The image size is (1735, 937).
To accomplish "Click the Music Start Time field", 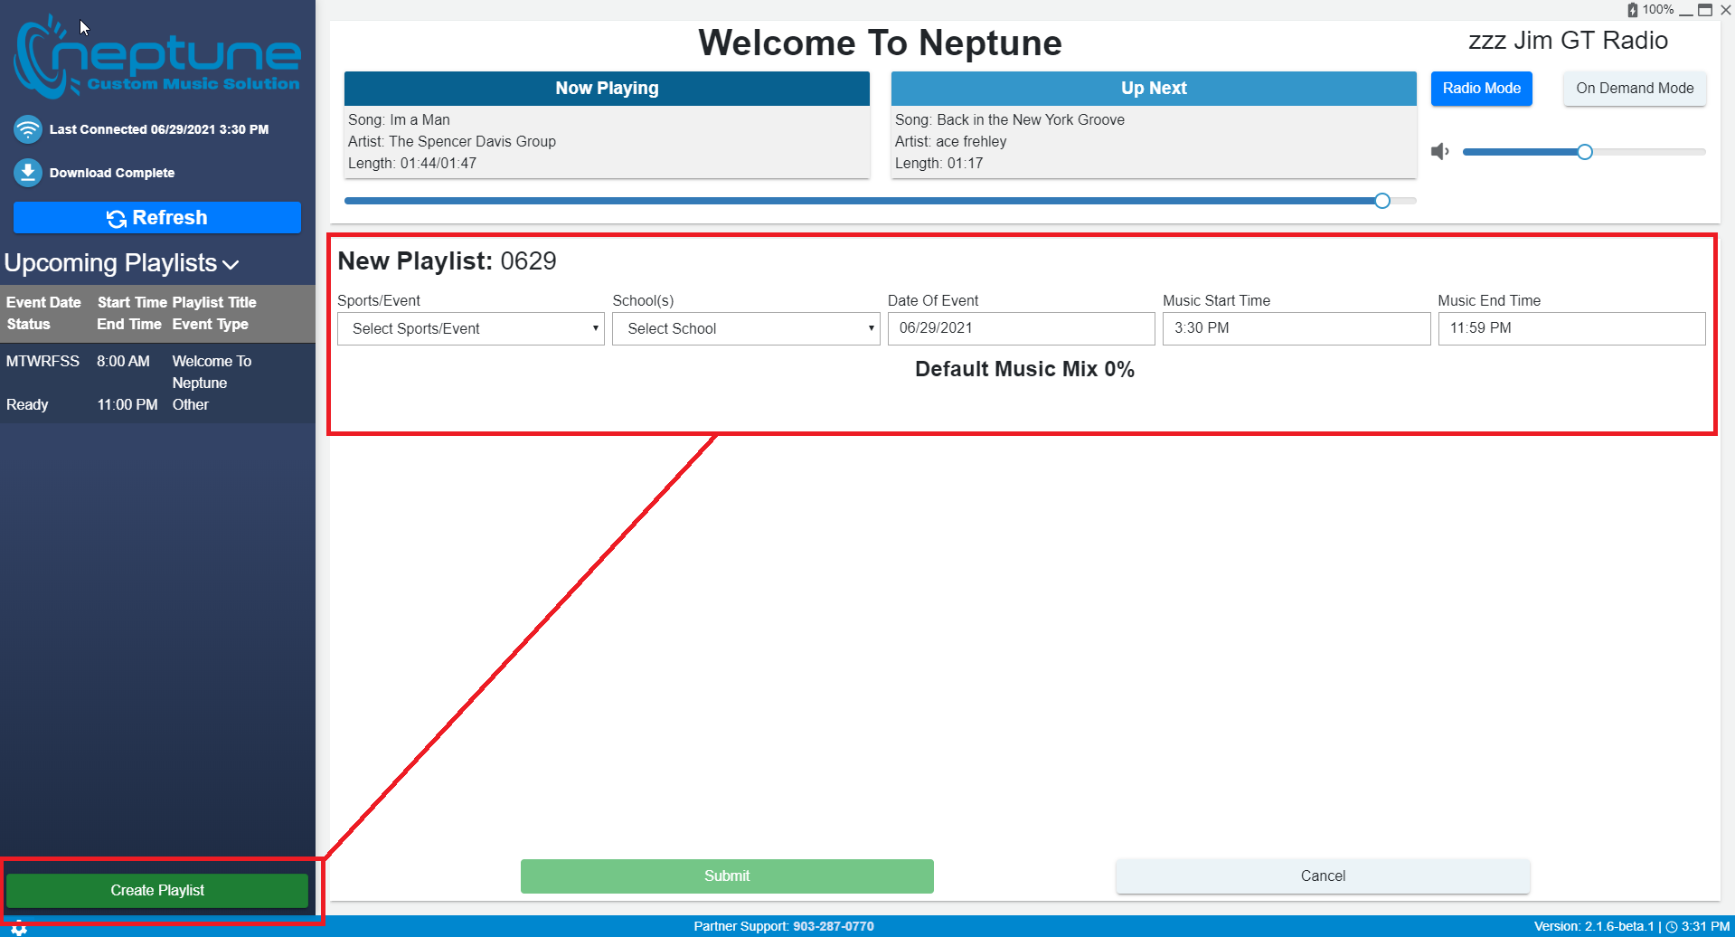I will coord(1296,328).
